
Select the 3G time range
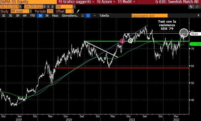tap(10, 16)
